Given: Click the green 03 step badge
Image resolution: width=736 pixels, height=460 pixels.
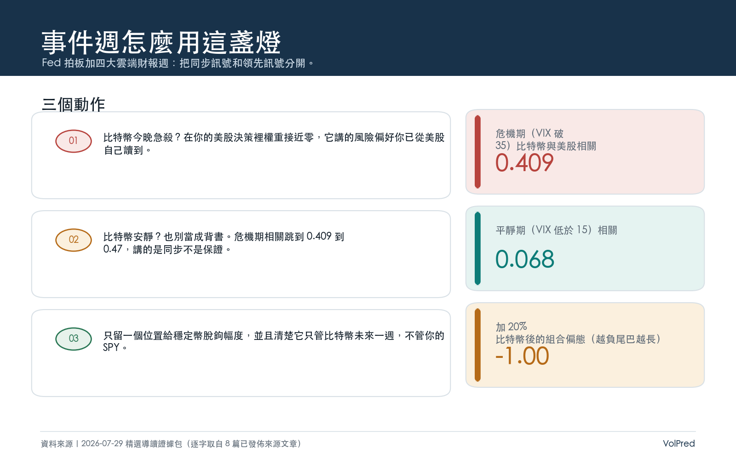Looking at the screenshot, I should [74, 339].
